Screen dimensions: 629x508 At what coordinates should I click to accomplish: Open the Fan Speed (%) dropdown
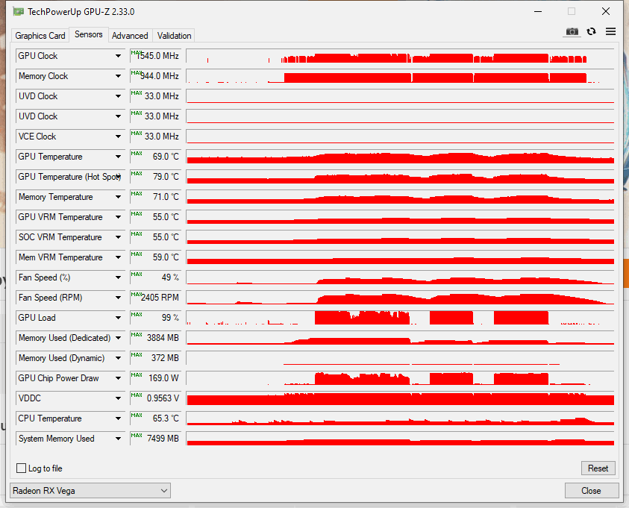[118, 277]
